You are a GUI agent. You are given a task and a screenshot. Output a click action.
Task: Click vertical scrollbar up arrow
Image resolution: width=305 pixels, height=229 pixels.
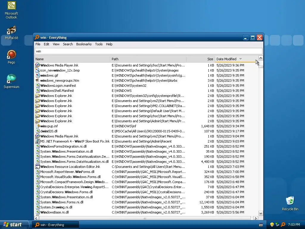261,58
